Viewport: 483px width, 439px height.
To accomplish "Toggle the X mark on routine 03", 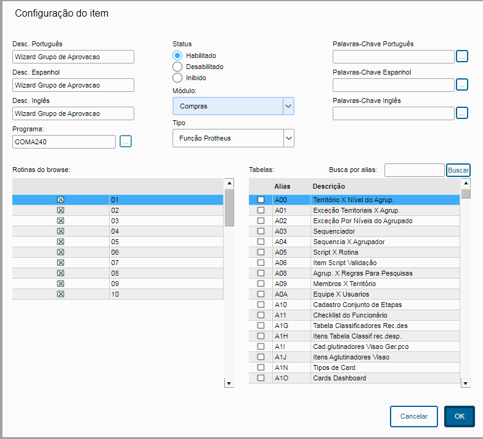I will coord(60,221).
